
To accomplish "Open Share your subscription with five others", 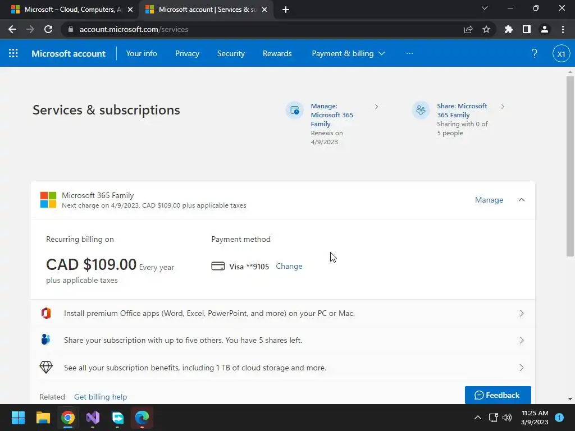I will 282,340.
